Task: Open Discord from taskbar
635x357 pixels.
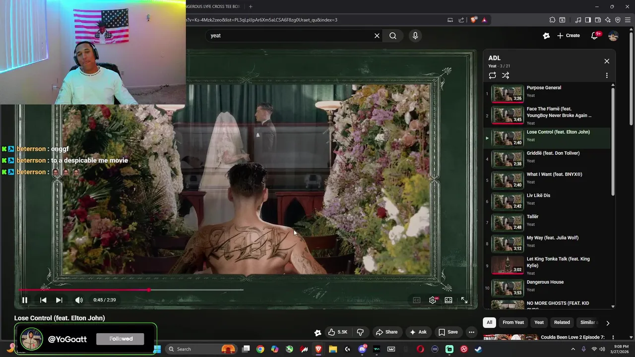Action: tap(362, 349)
